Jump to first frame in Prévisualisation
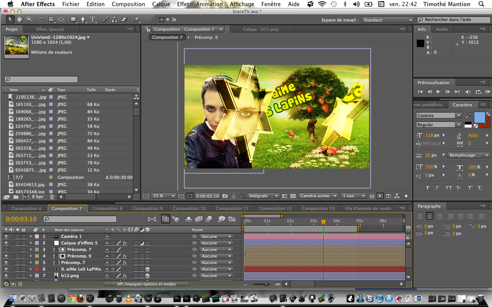This screenshot has height=307, width=492. tap(420, 92)
